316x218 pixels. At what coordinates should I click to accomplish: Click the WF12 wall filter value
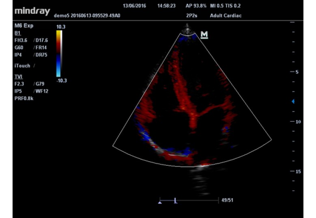pos(42,91)
